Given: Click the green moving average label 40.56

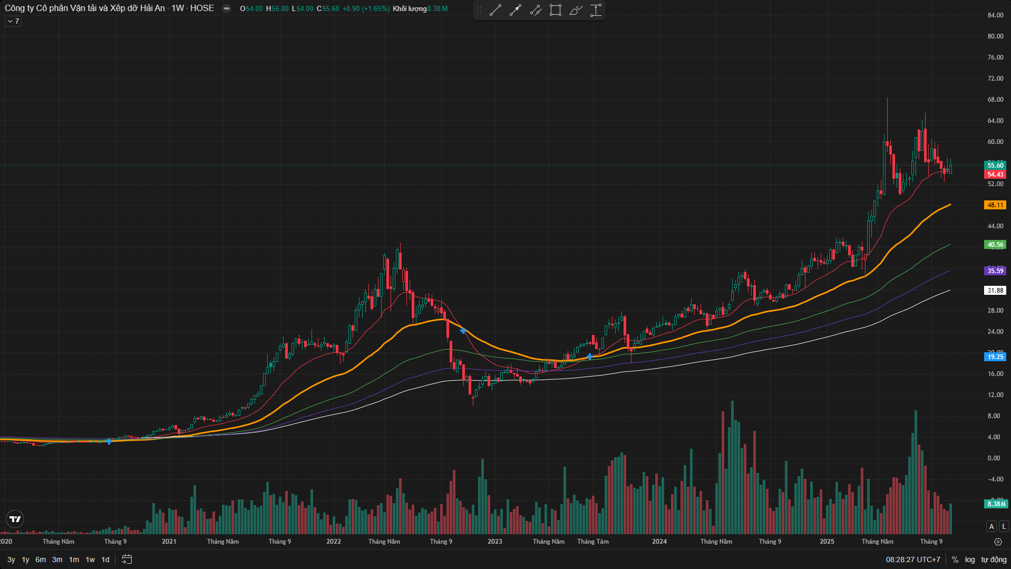Looking at the screenshot, I should (995, 245).
